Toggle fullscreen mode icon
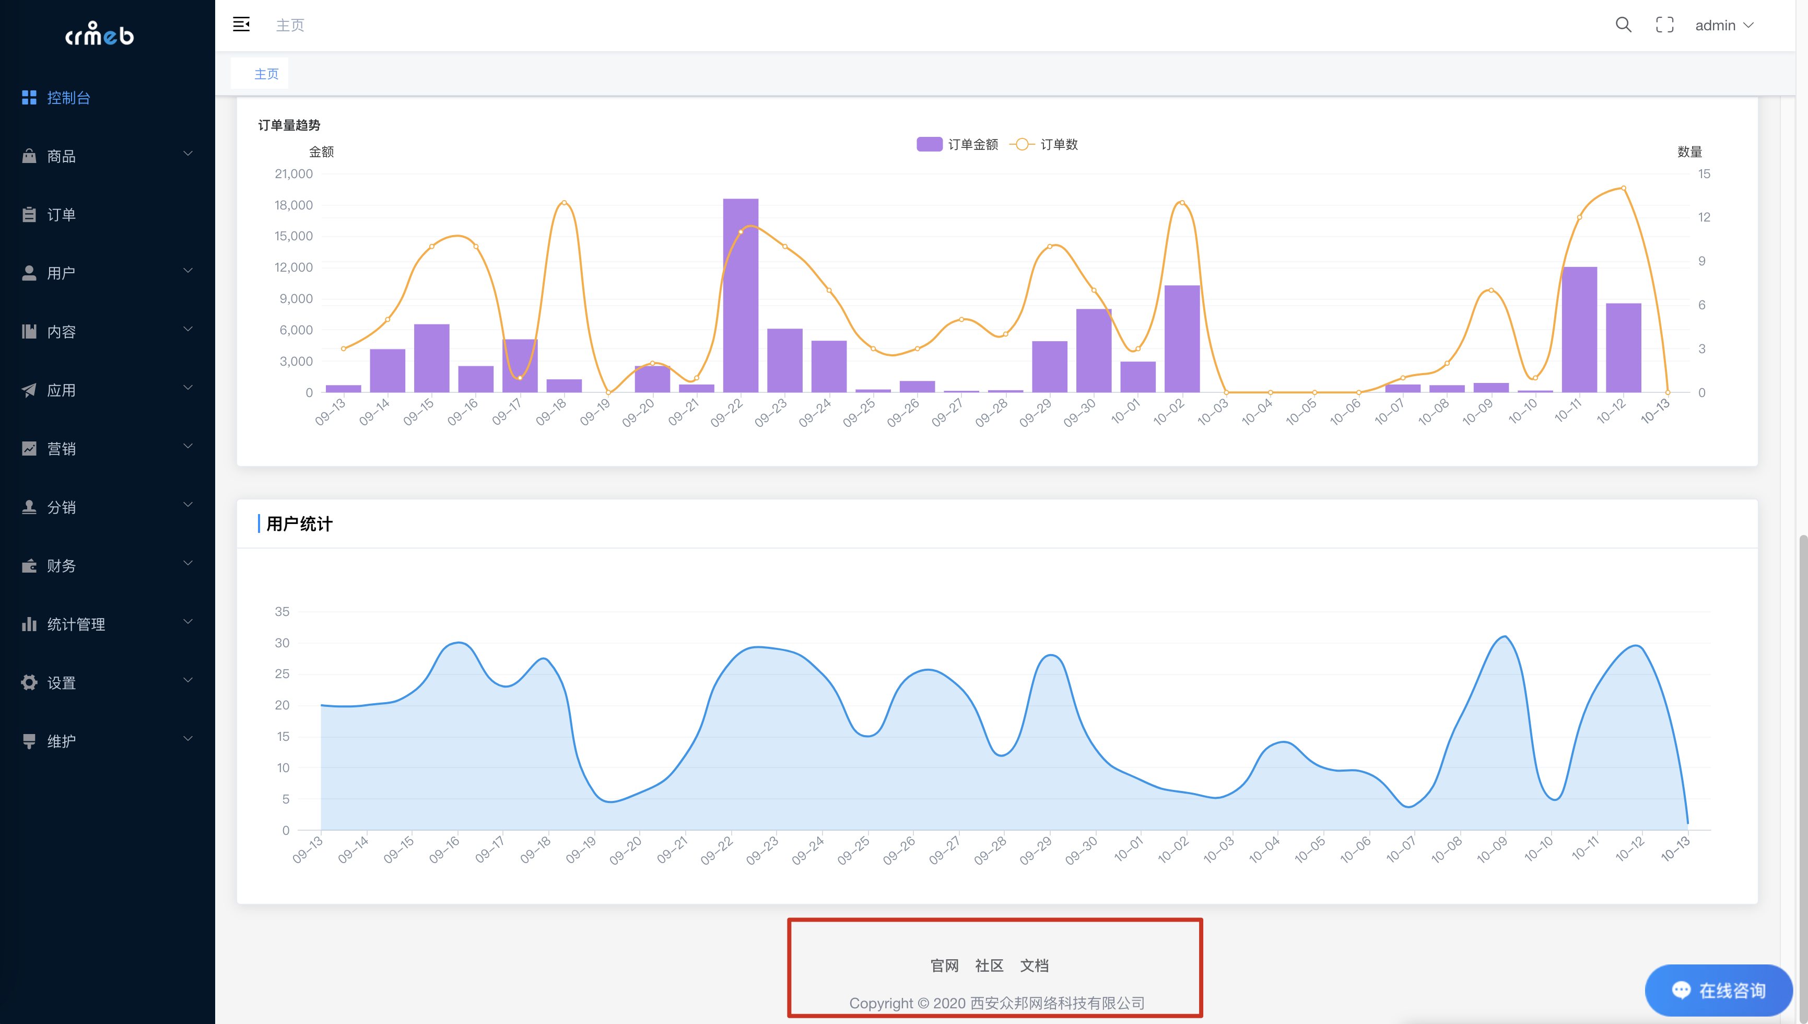The image size is (1808, 1024). click(1664, 25)
